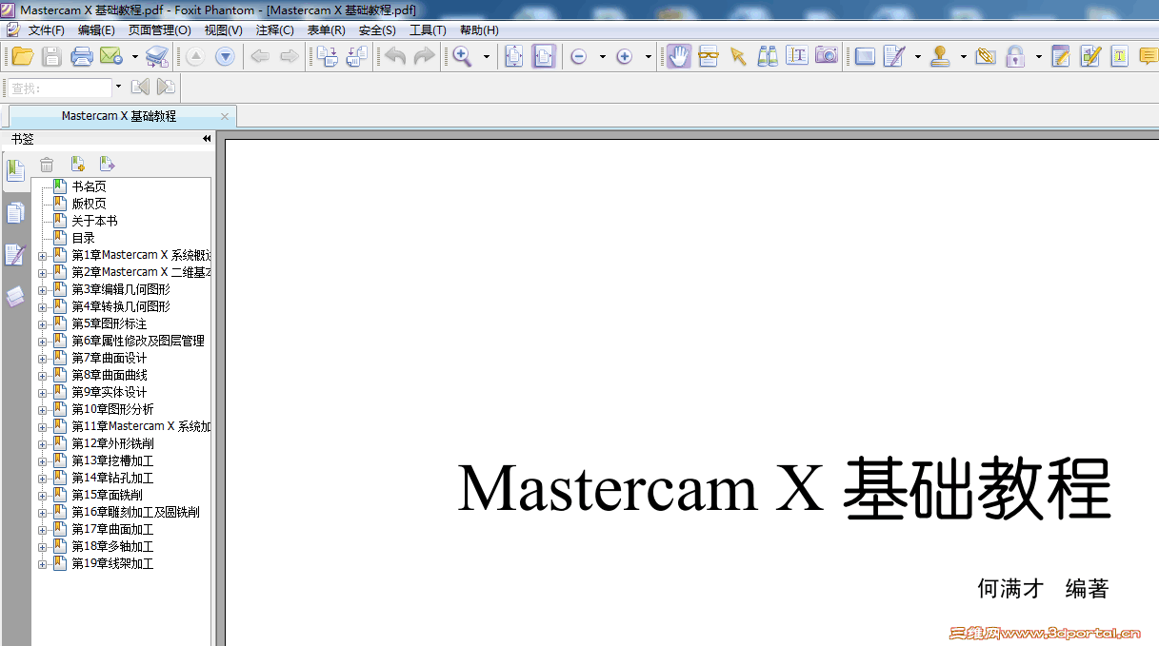
Task: Click the Fit Width icon
Action: click(544, 57)
